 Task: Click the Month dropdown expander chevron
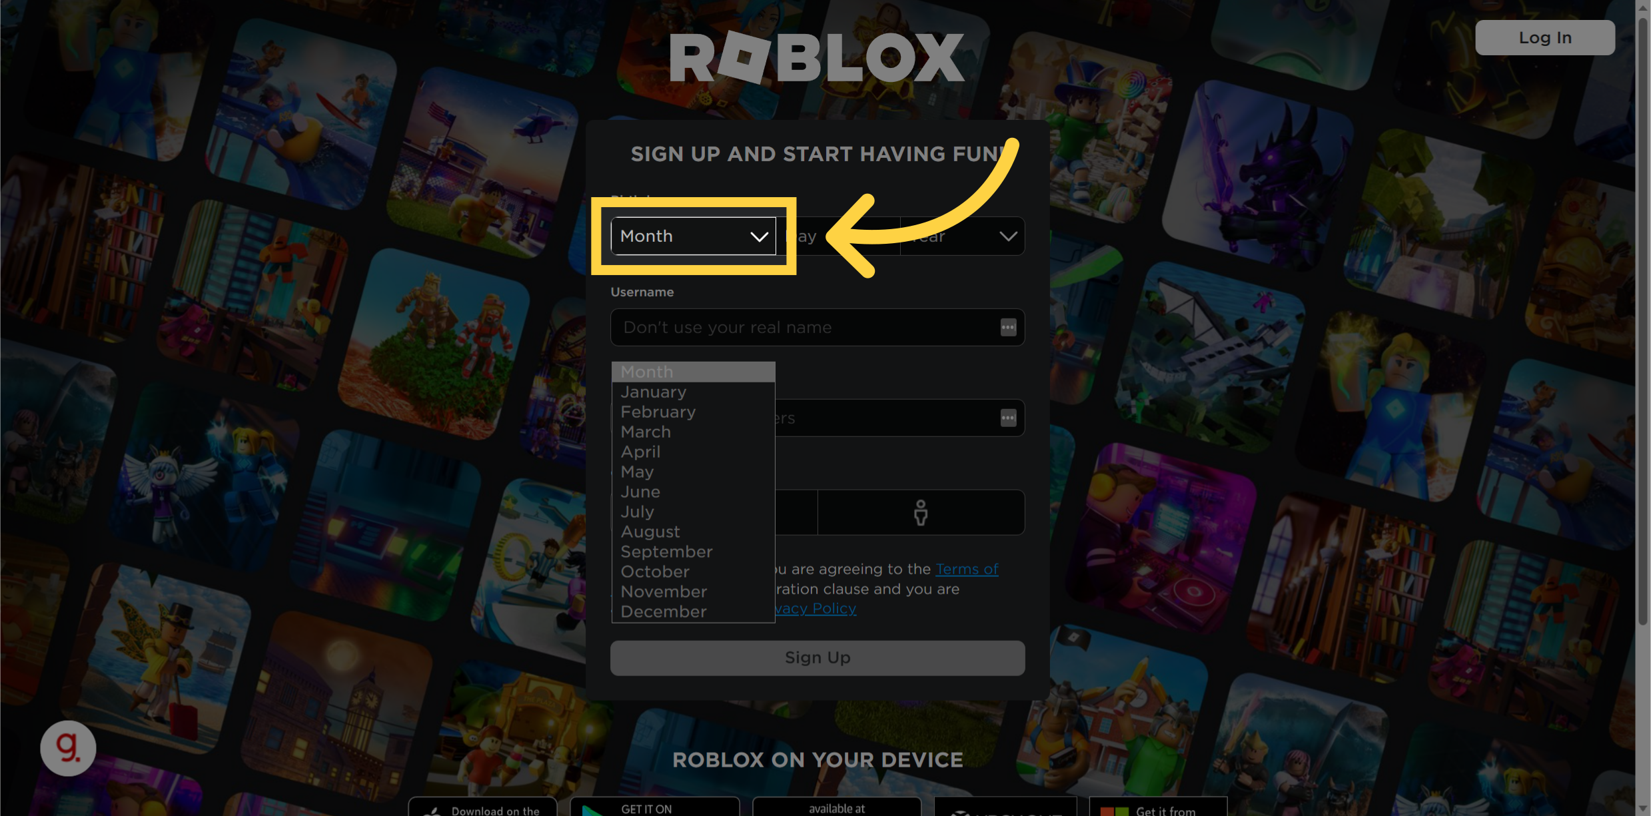click(759, 234)
